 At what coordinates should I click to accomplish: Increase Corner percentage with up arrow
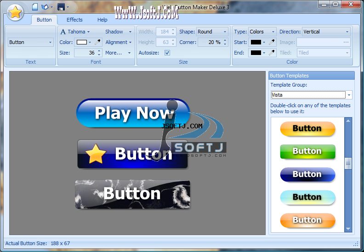pyautogui.click(x=225, y=40)
